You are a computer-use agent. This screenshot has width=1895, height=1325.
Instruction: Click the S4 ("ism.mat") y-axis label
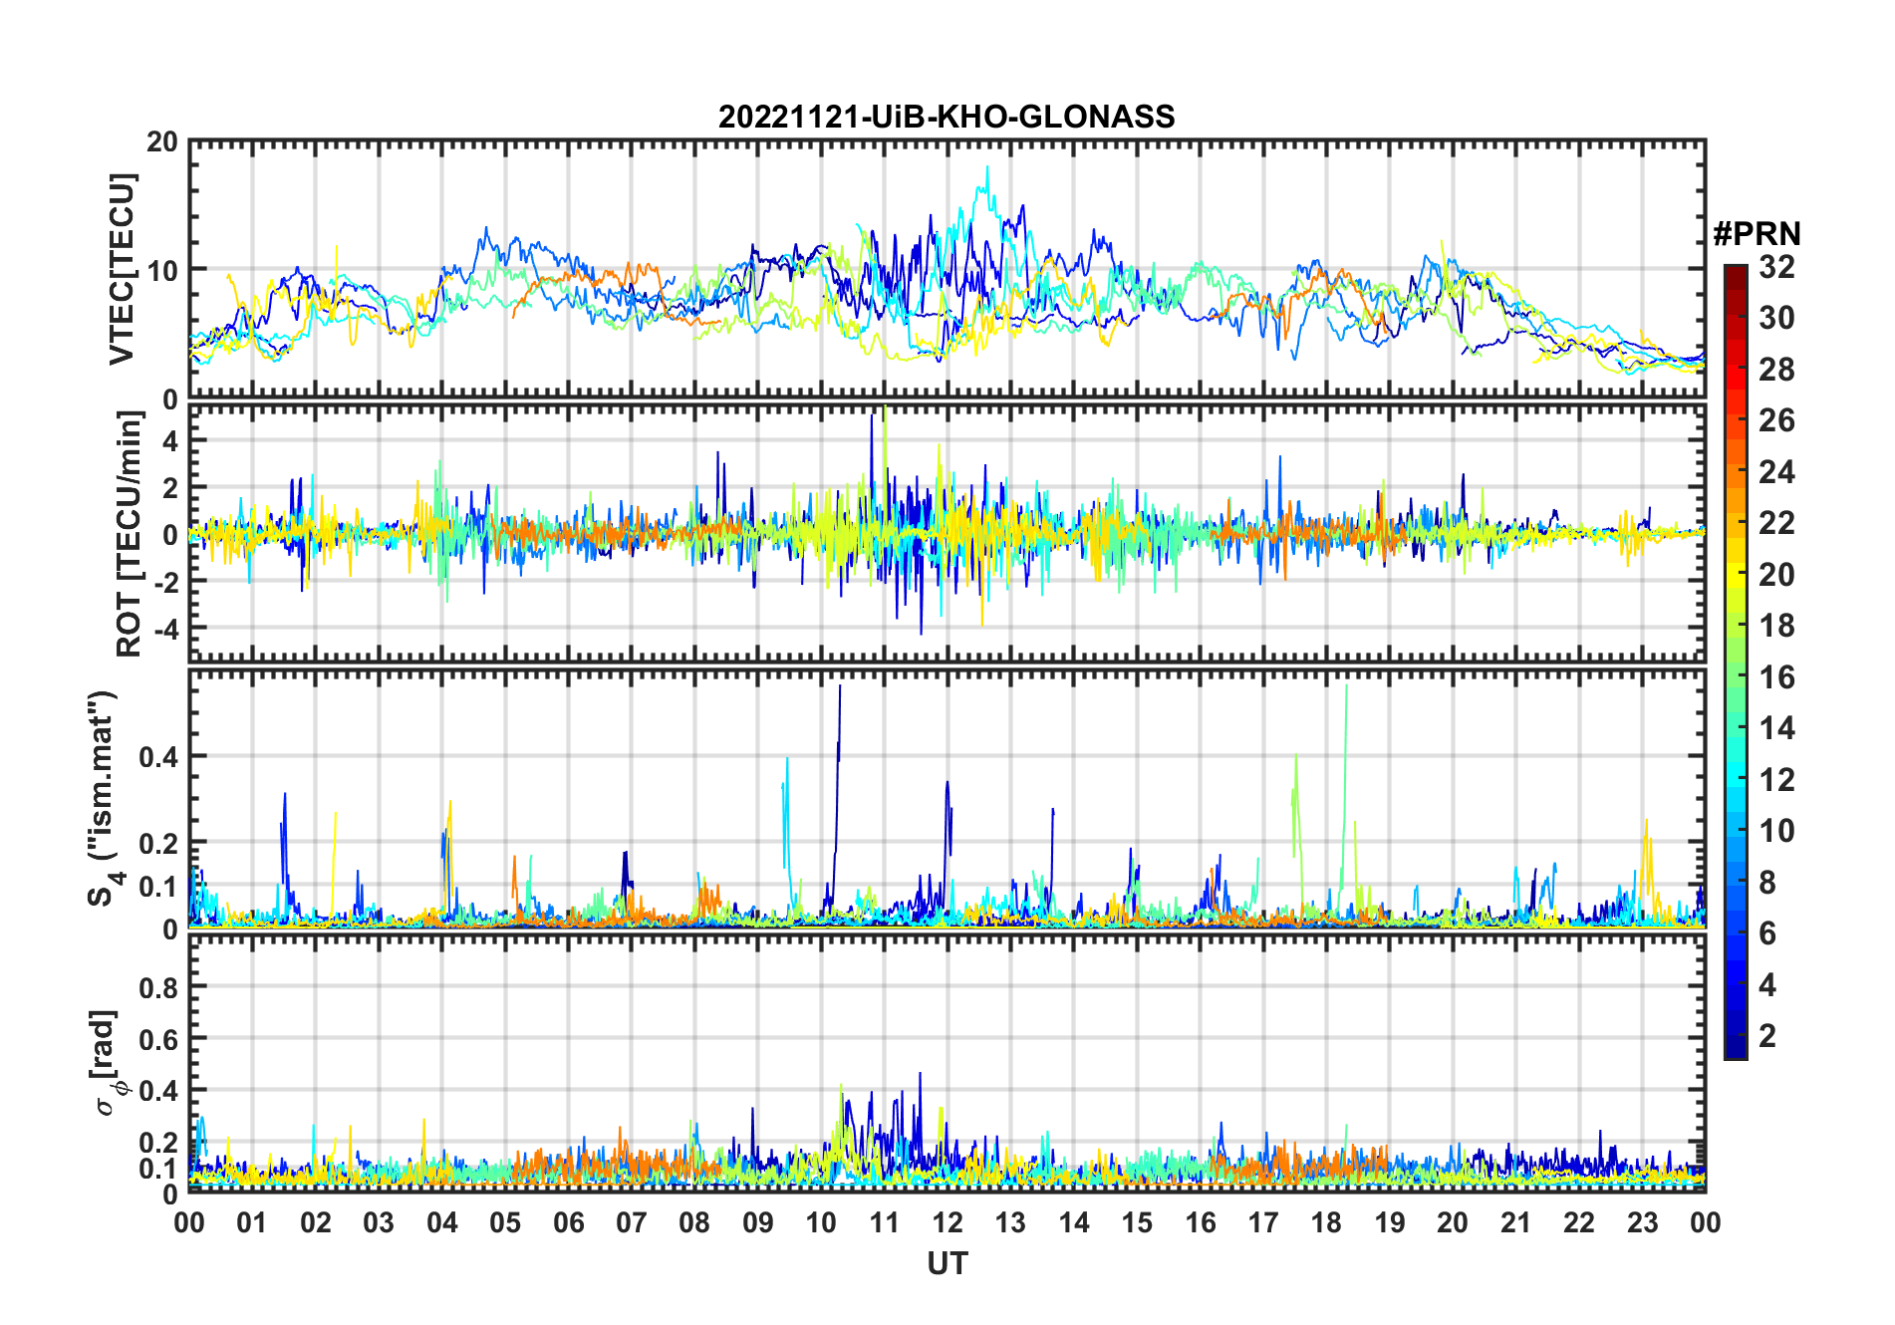[103, 799]
